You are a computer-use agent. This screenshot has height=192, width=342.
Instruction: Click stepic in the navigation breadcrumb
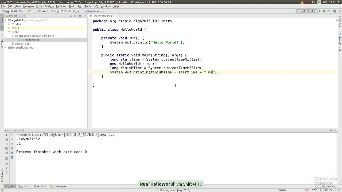pyautogui.click(x=44, y=11)
